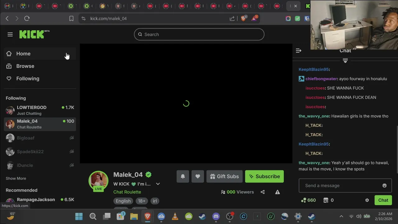The width and height of the screenshot is (398, 224).
Task: Expand following list with Show More
Action: coord(16,178)
